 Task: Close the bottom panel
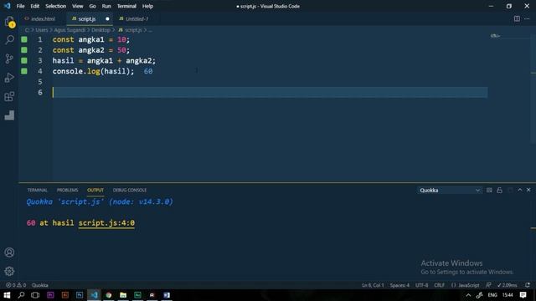pyautogui.click(x=528, y=190)
